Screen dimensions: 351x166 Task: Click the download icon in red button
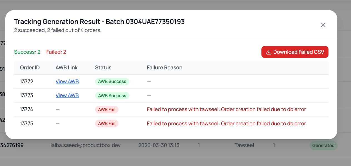(x=269, y=52)
